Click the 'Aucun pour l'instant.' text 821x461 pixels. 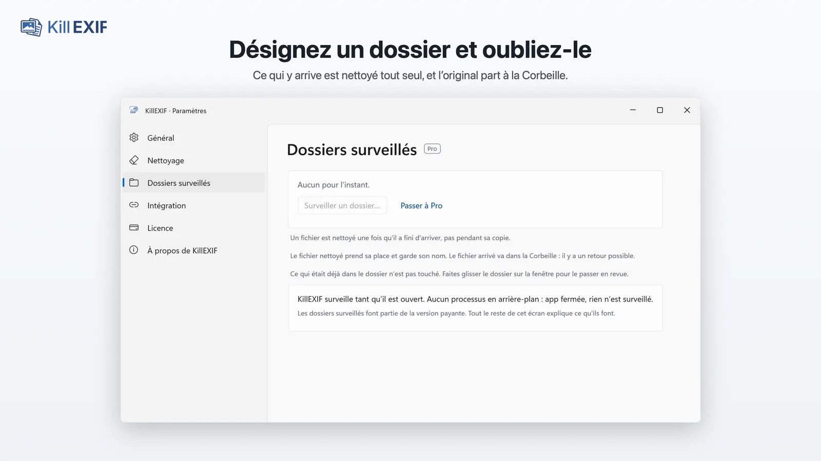pyautogui.click(x=334, y=185)
